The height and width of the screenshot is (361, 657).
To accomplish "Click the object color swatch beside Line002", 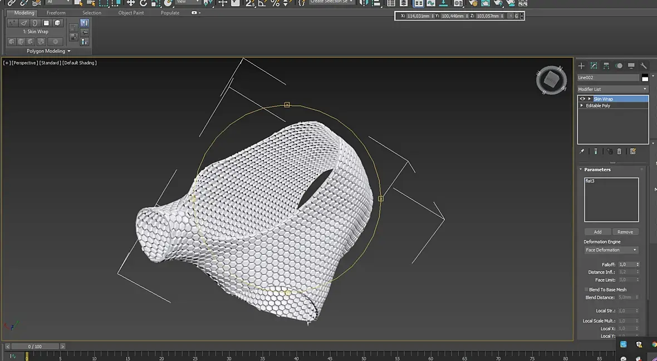I will coord(645,78).
